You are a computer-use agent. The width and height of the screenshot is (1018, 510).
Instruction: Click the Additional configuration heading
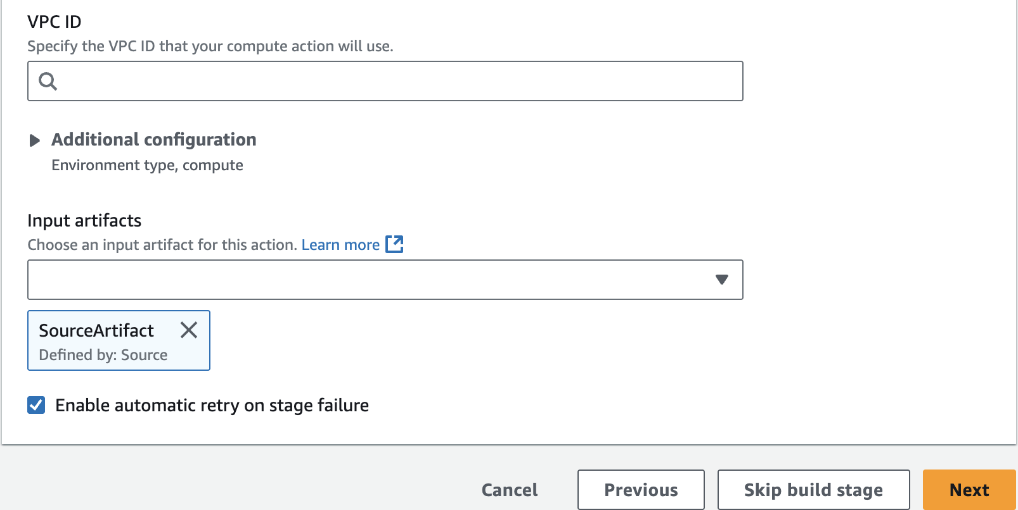[154, 140]
